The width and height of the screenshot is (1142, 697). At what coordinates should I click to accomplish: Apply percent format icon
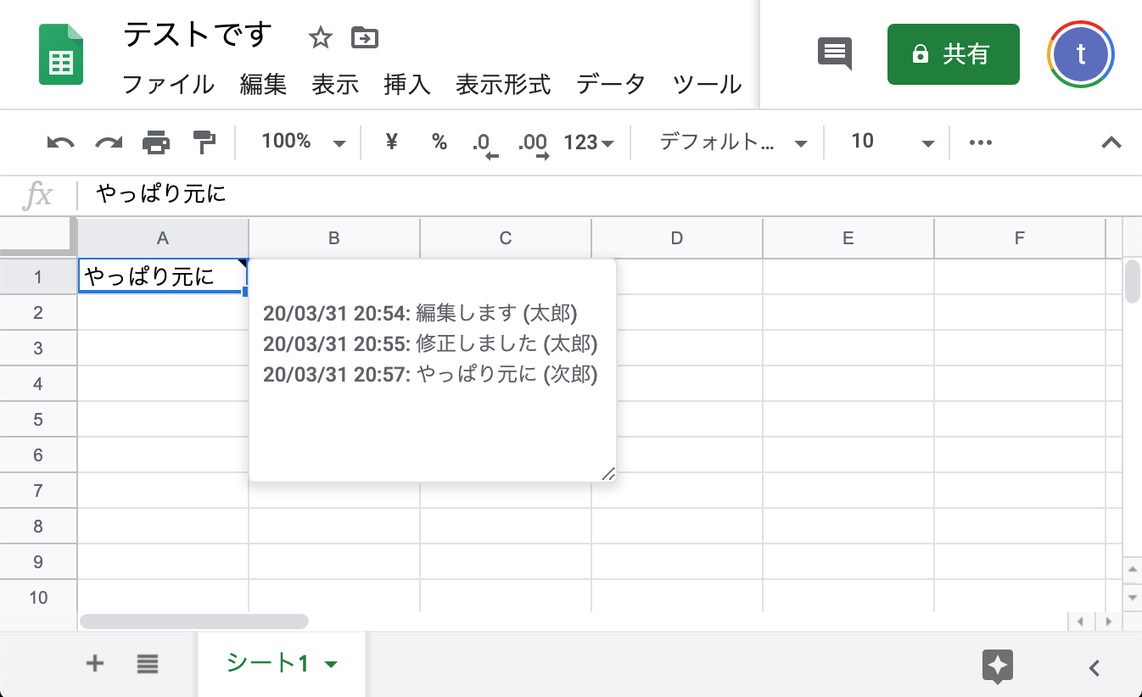click(x=439, y=142)
